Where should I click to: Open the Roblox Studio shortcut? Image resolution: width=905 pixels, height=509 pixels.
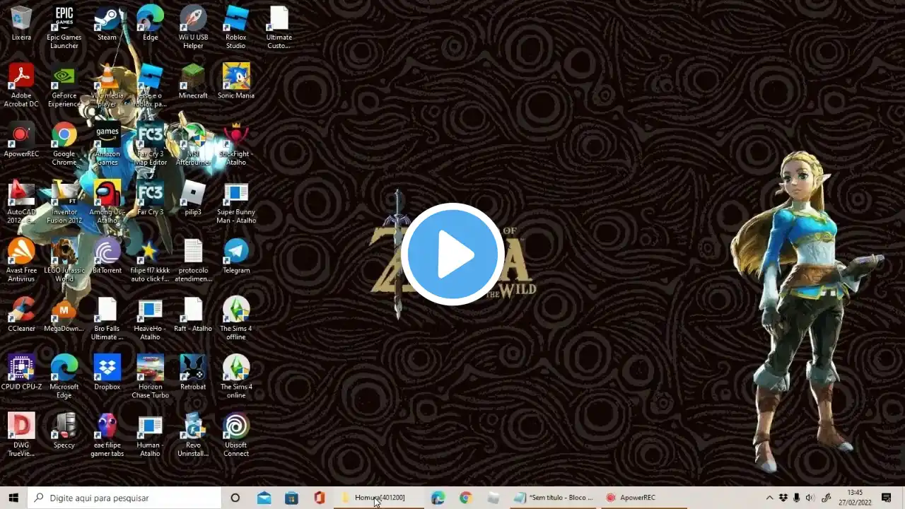point(236,28)
